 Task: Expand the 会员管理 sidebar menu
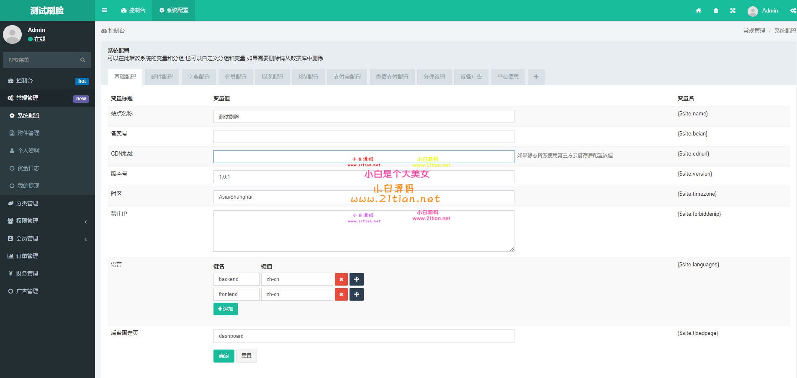click(47, 238)
